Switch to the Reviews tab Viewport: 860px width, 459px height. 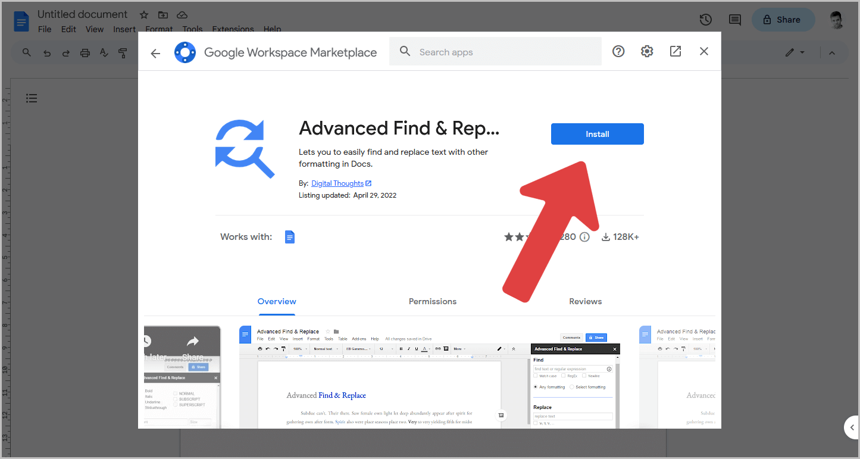pyautogui.click(x=585, y=301)
